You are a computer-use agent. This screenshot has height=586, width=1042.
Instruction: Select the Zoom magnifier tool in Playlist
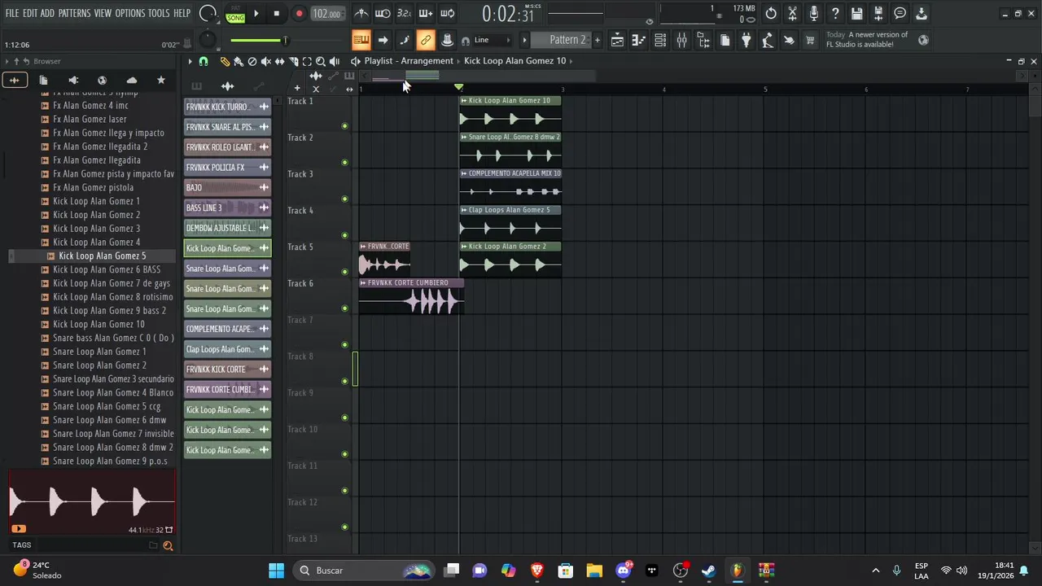[321, 61]
